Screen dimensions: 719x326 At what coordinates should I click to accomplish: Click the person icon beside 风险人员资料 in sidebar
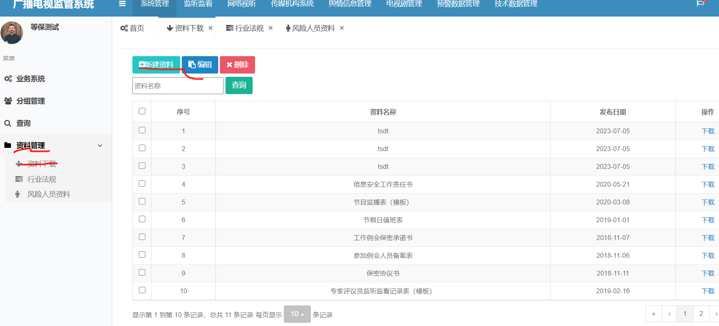tap(17, 194)
